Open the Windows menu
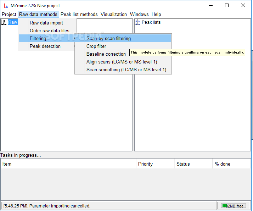 139,15
